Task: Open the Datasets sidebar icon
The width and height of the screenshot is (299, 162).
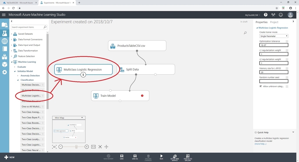Action: [x=5, y=57]
